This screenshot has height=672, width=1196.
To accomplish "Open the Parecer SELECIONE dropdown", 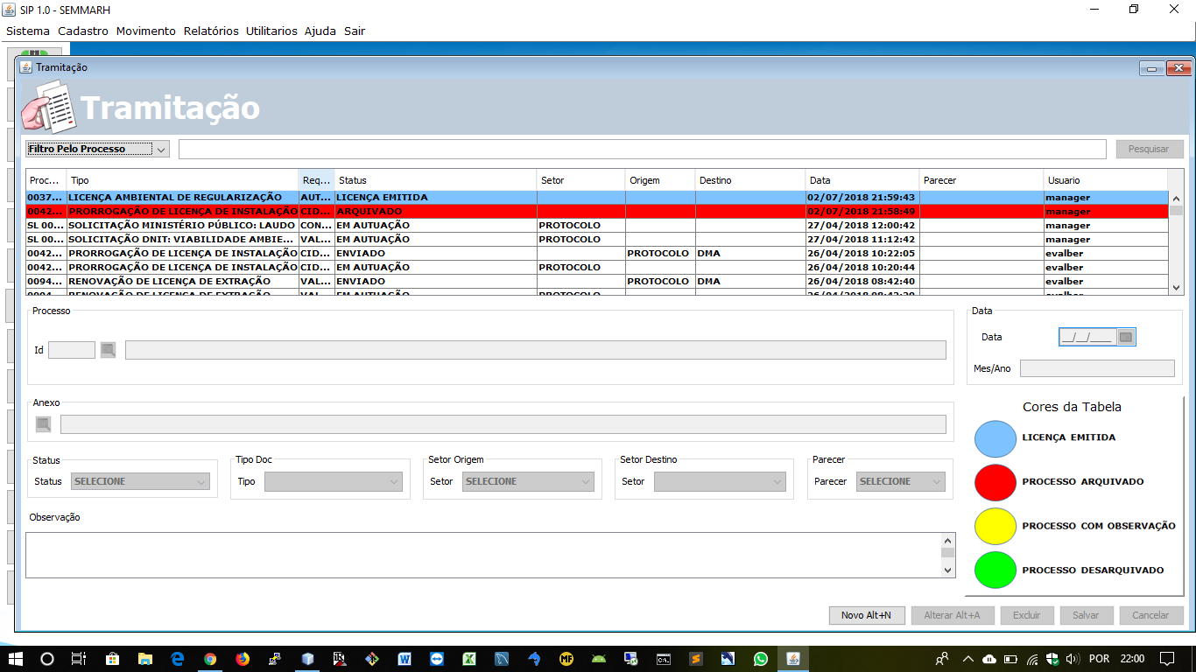I will 901,481.
